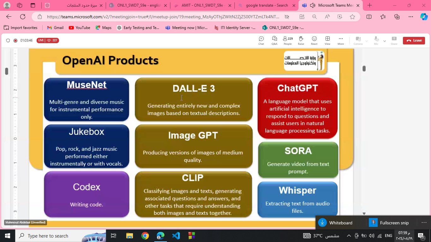
Task: Toggle the Mic mute button
Action: 376,40
